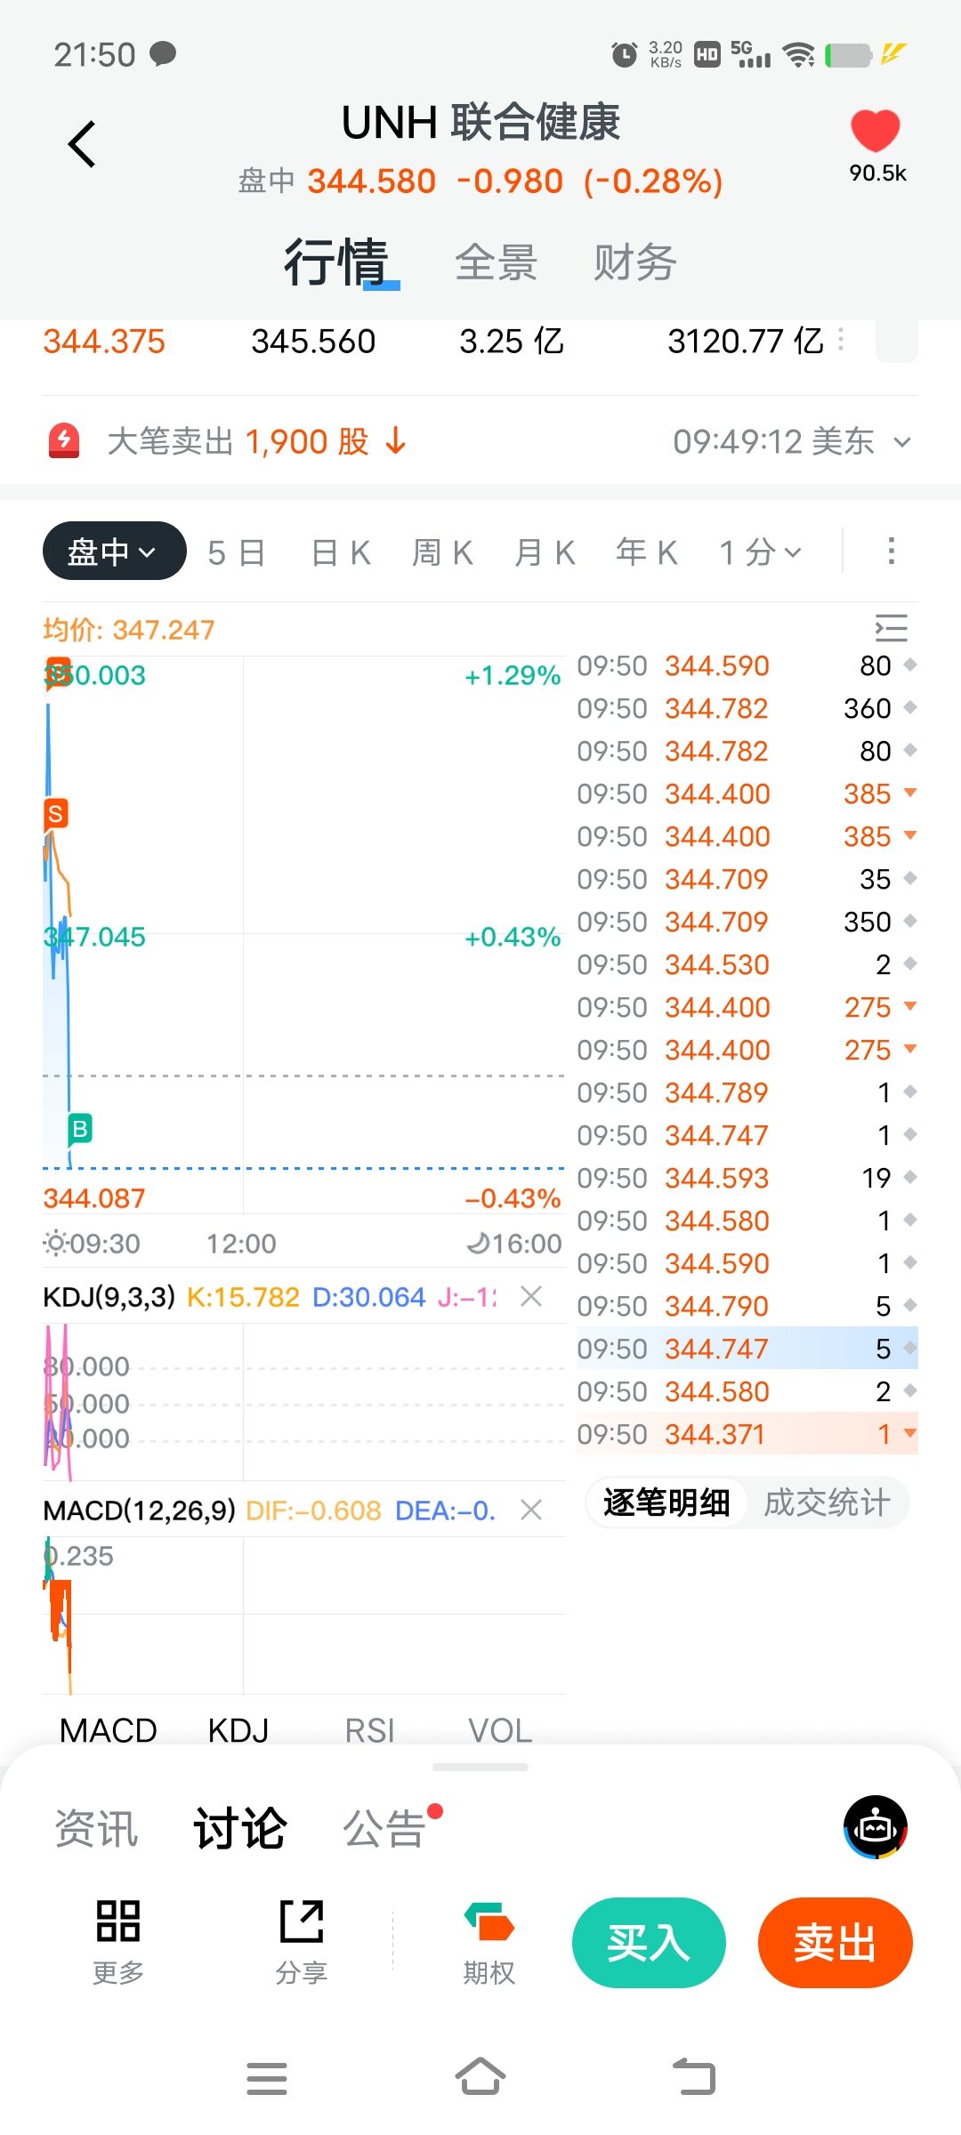Open the 期权 options icon
Viewport: 961px width, 2135px height.
click(489, 1921)
